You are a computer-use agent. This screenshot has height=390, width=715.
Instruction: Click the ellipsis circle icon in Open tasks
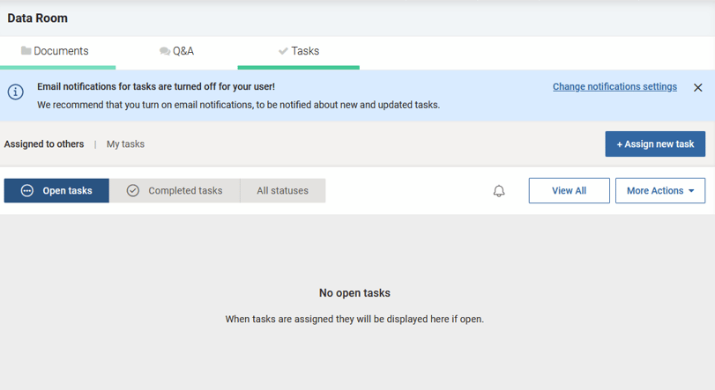click(x=27, y=191)
